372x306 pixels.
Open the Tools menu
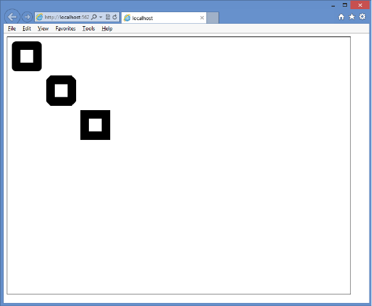88,29
